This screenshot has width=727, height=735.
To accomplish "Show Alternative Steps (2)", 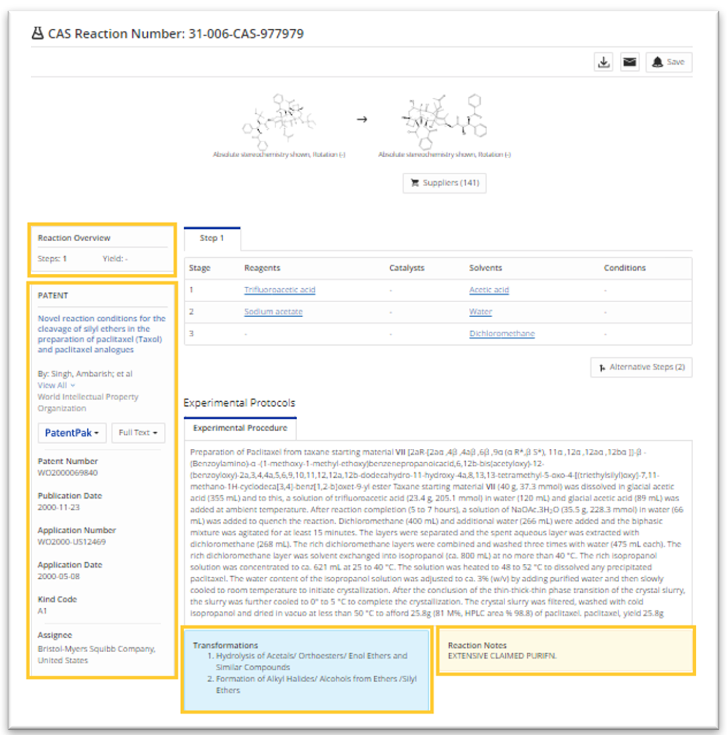I will click(641, 367).
